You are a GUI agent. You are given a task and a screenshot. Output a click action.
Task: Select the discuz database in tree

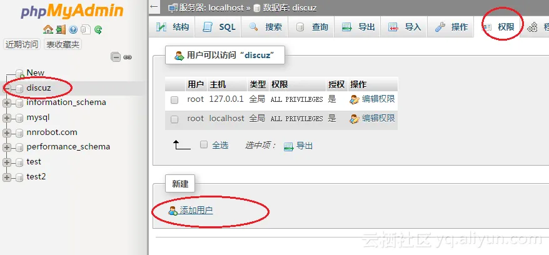[39, 87]
